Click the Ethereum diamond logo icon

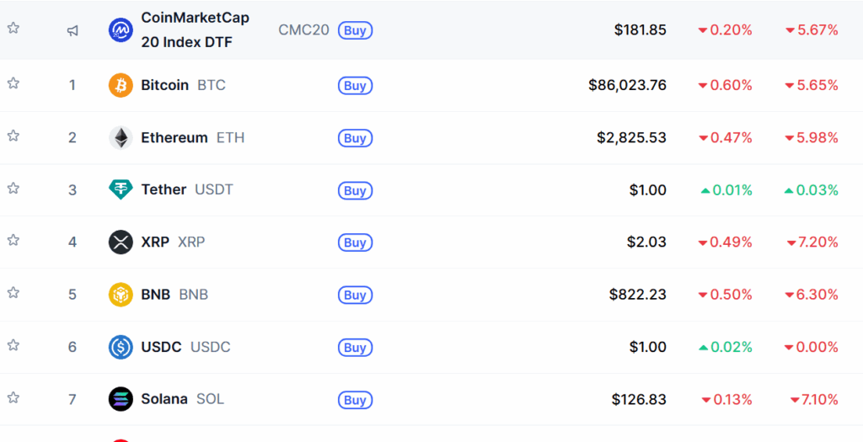(121, 137)
